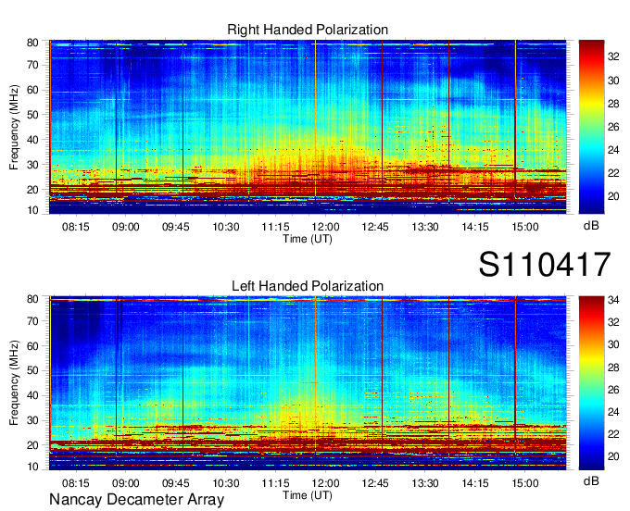Click the '80' frequency tick of right-handed plot
Image resolution: width=630 pixels, height=511 pixels.
point(32,43)
